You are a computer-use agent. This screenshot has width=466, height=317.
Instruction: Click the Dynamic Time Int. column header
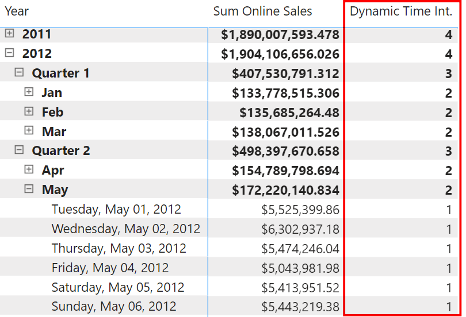pos(401,11)
